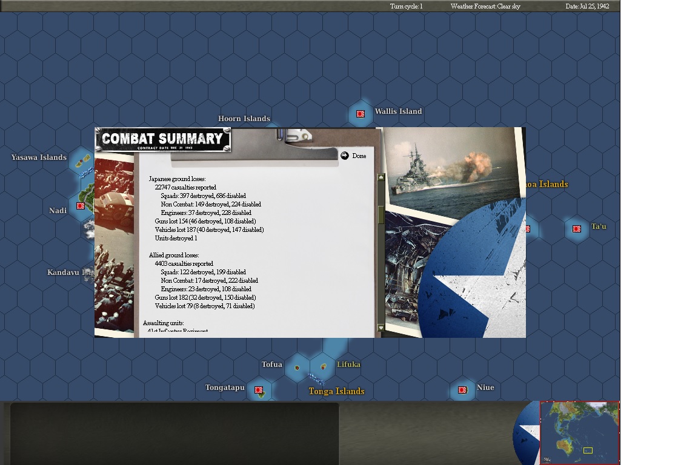Screen dimensions: 698x465
Task: Click Guns lost 154 line
Action: 205,221
